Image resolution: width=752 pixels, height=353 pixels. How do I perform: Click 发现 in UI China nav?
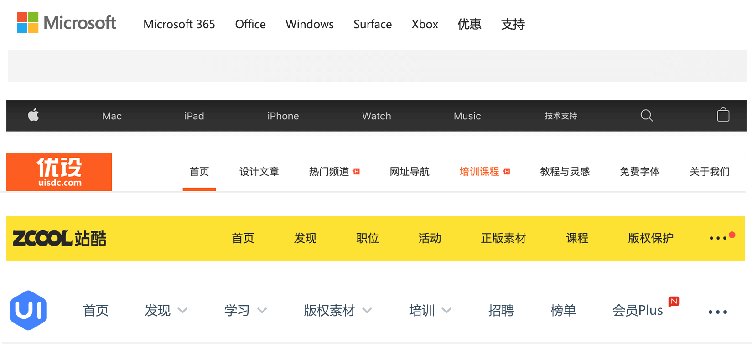(158, 311)
